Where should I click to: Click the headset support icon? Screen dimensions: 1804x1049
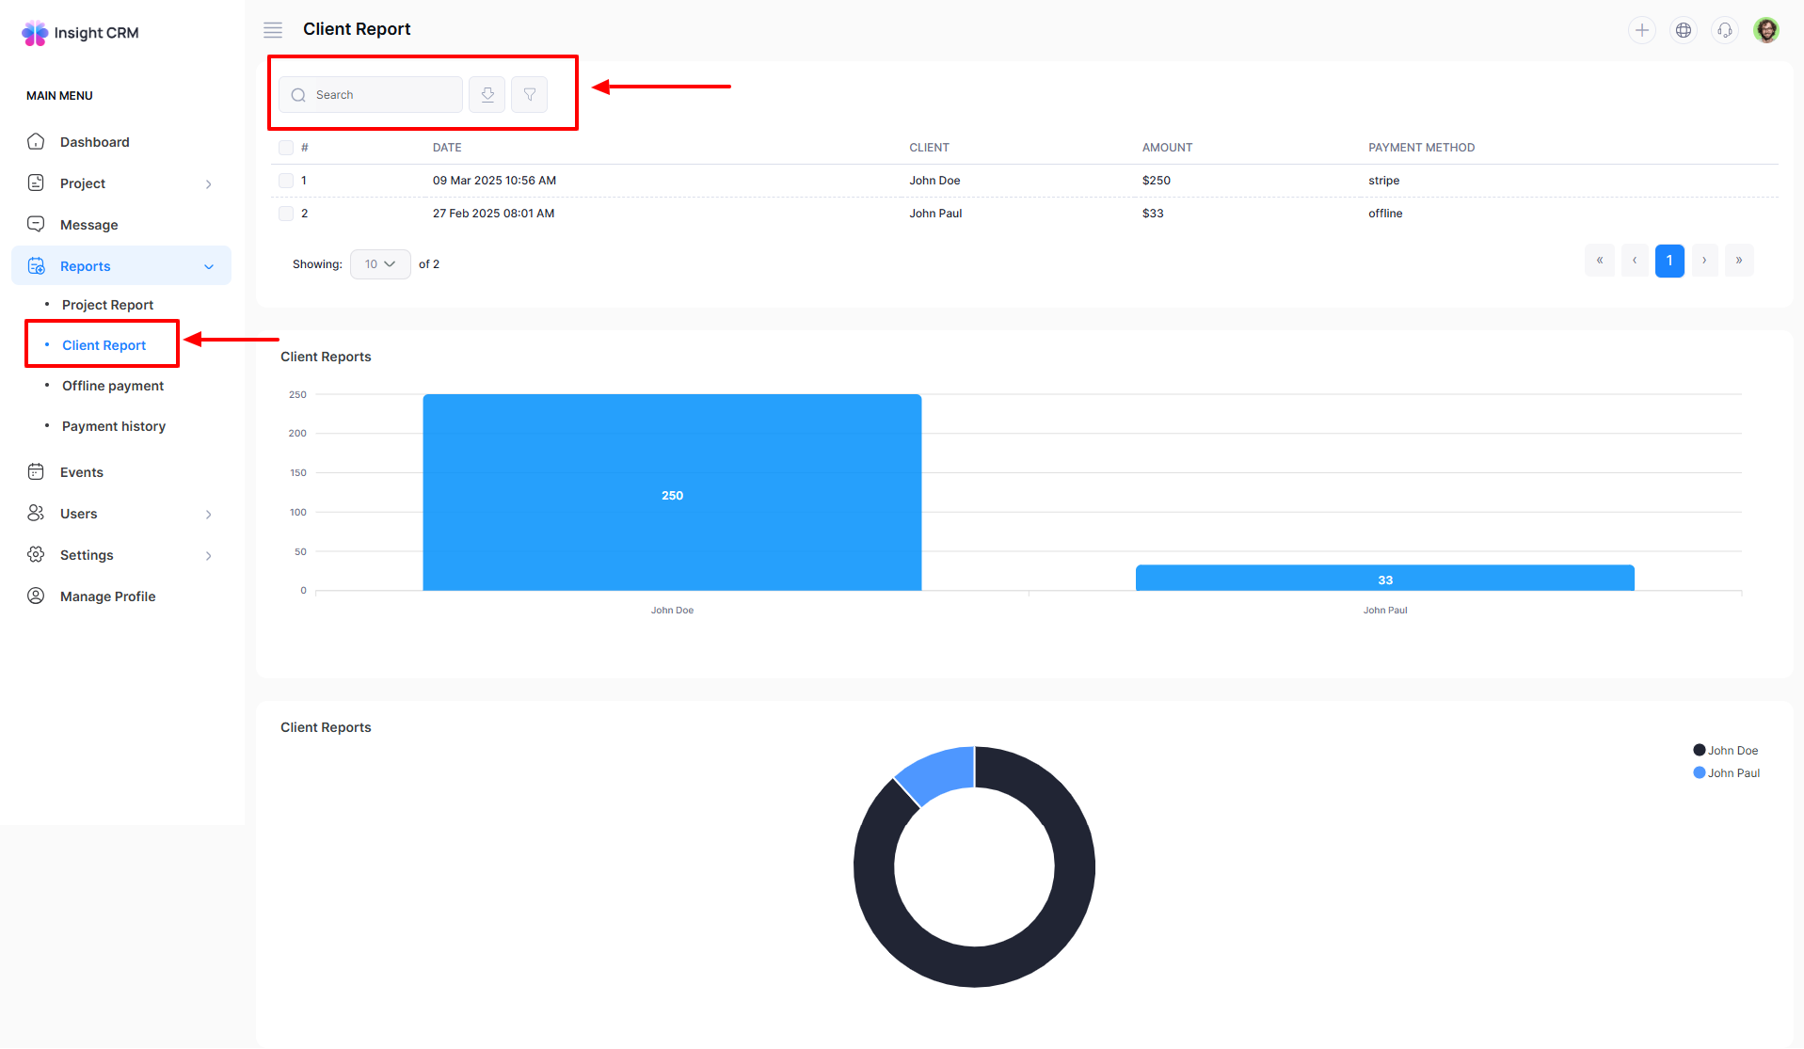pyautogui.click(x=1724, y=30)
